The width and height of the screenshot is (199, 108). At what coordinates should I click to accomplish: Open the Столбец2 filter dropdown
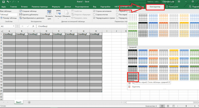pos(26,34)
